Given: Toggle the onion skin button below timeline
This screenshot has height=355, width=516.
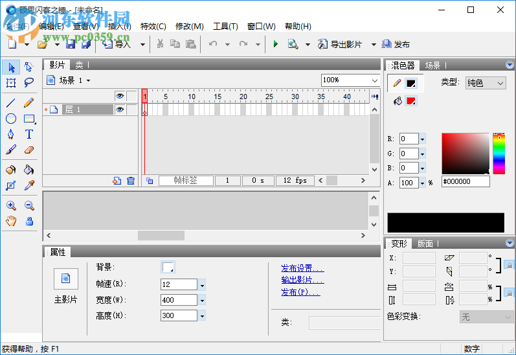Looking at the screenshot, I should click(150, 181).
